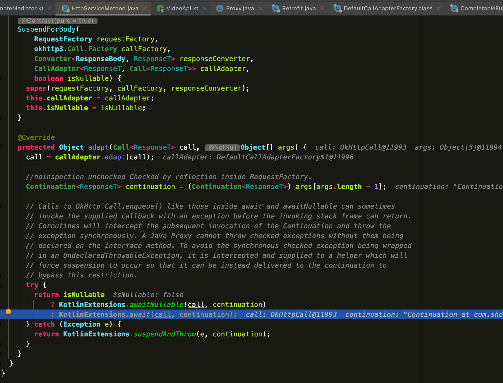
Task: Click RequestFactory parameter type
Action: pos(63,39)
